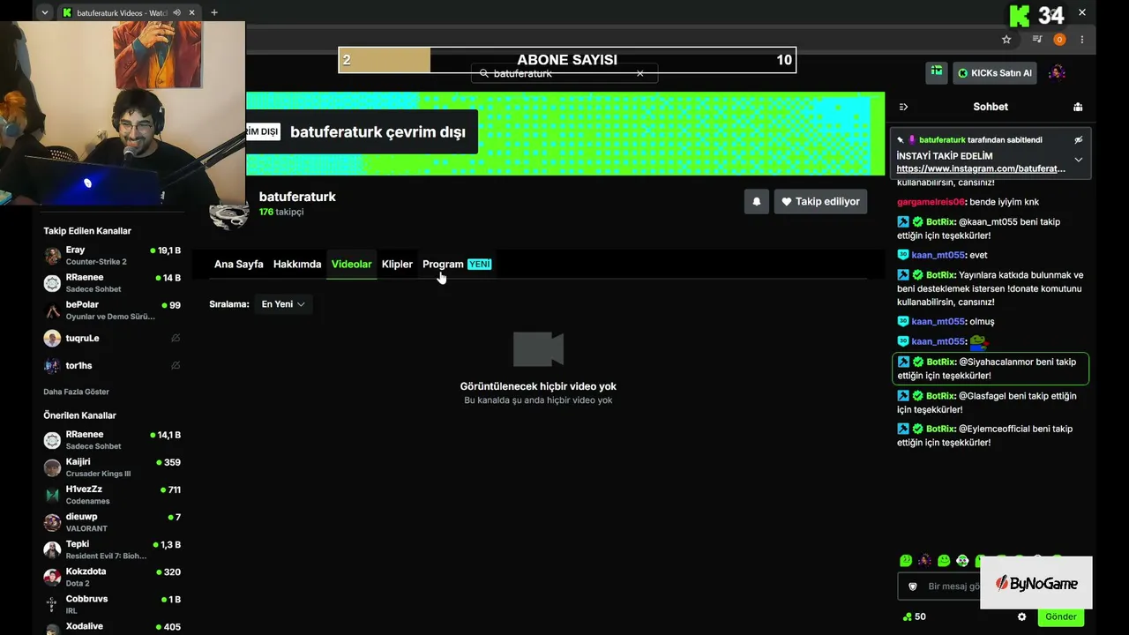Open Tepki recommended channel

(112, 549)
